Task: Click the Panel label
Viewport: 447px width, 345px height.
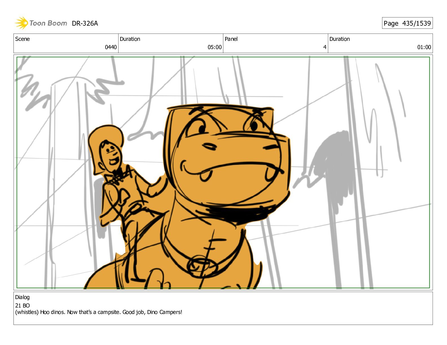Action: click(231, 39)
